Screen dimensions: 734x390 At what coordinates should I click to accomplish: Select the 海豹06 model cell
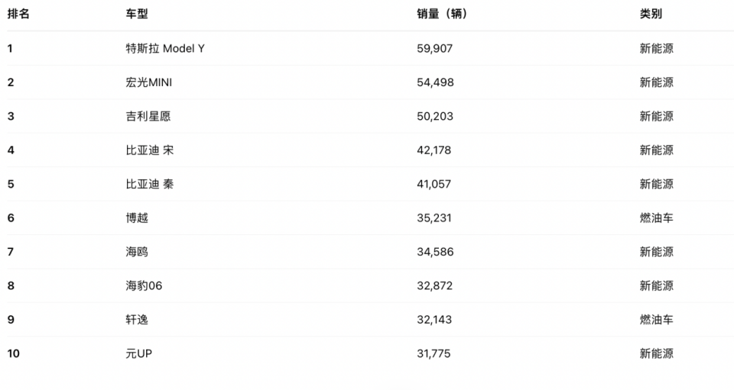[x=145, y=285]
